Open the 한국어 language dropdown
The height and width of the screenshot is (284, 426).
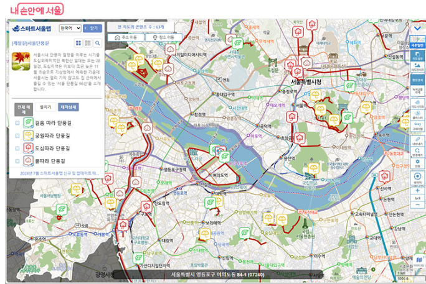click(x=70, y=28)
